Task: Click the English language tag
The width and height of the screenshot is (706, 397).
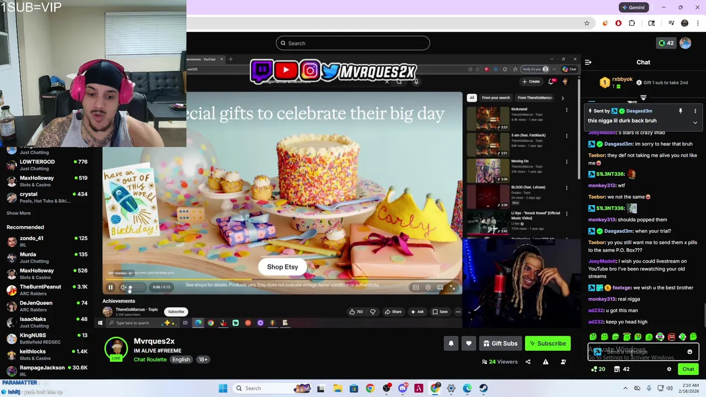Action: pos(181,360)
